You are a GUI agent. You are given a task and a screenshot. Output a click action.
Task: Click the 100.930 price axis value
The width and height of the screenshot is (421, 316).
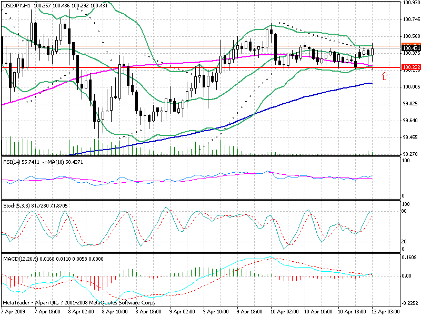412,3
